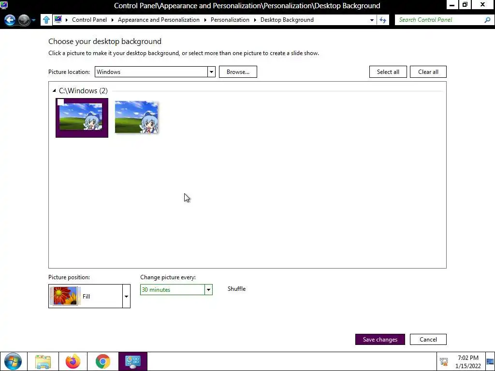This screenshot has height=371, width=495.
Task: Click the Up one level arrow
Action: (x=46, y=20)
